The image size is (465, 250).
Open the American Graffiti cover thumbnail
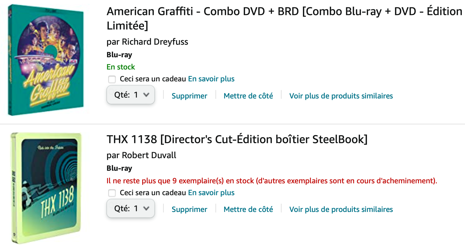click(x=46, y=60)
